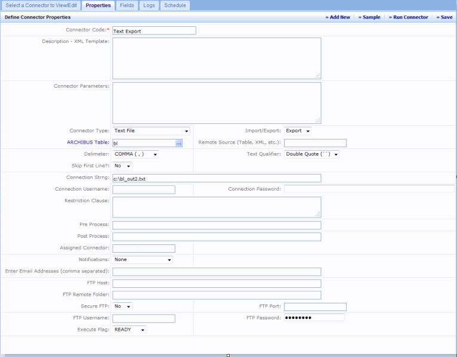The width and height of the screenshot is (457, 357).
Task: Open the Notifications dropdown
Action: pos(143,260)
